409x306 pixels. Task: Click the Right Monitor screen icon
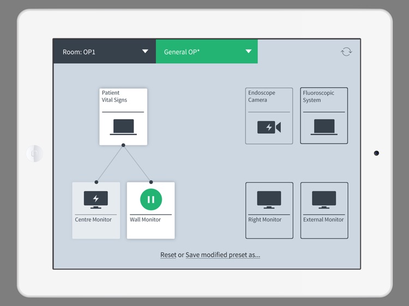(269, 200)
